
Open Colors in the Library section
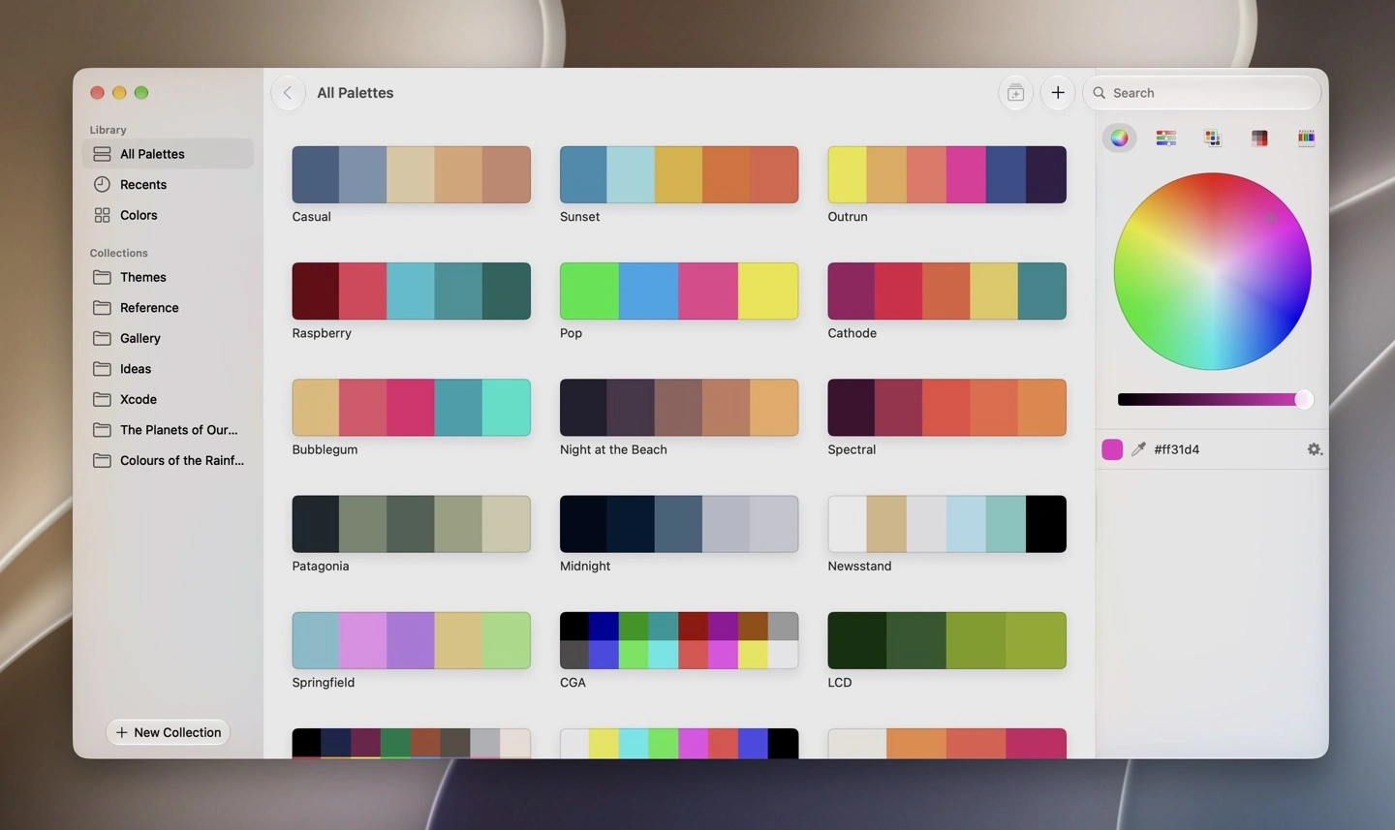[x=168, y=215]
